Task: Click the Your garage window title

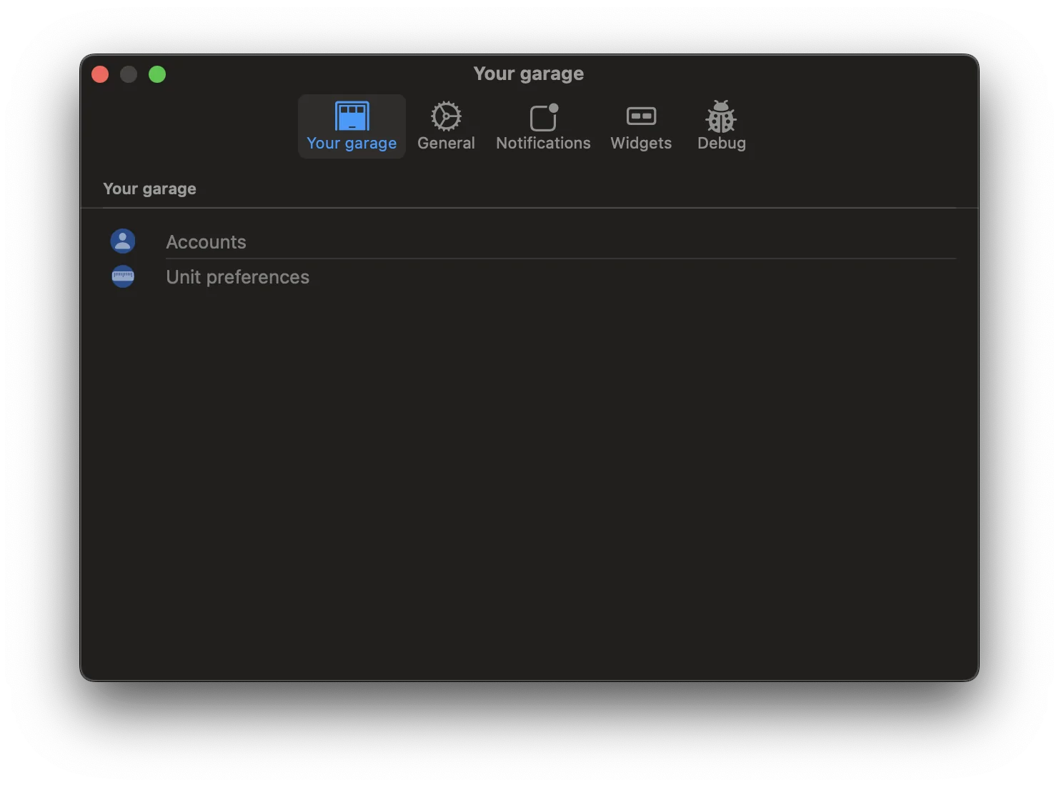Action: 529,74
